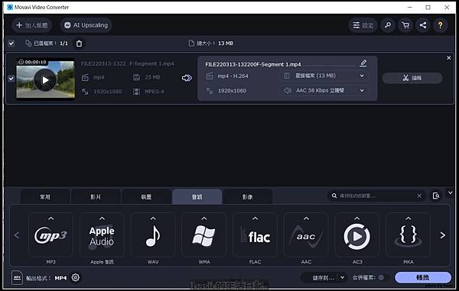Expand WAV presets chevron
This screenshot has height=291, width=459.
click(153, 218)
